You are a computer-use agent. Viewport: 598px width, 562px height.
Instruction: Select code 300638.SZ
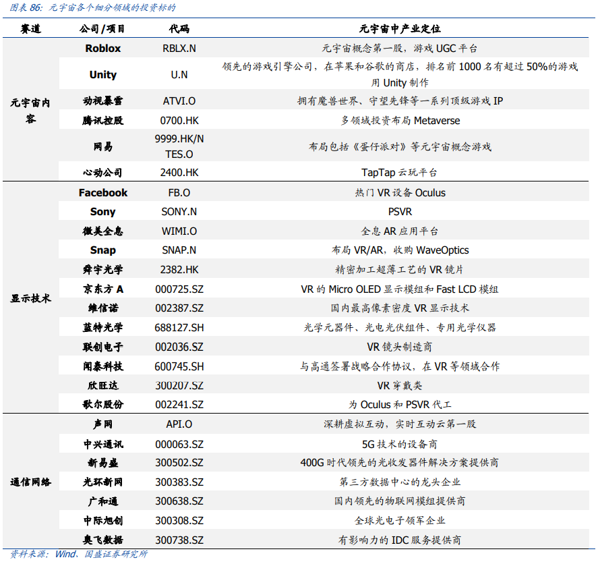(x=179, y=501)
